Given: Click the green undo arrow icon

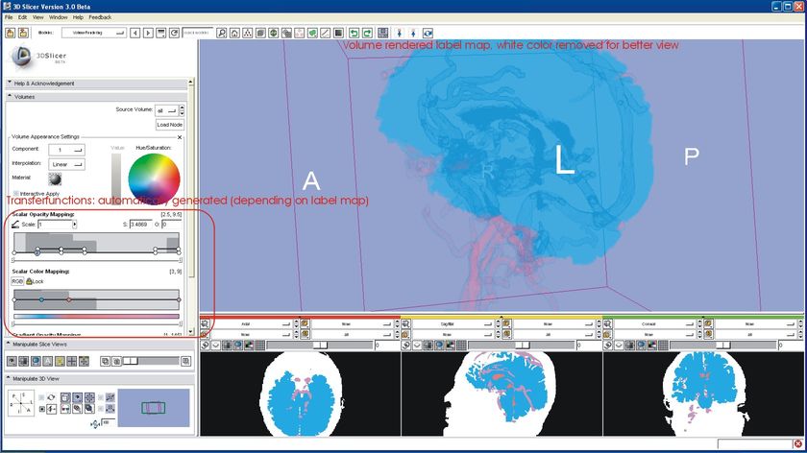Looking at the screenshot, I should click(354, 33).
